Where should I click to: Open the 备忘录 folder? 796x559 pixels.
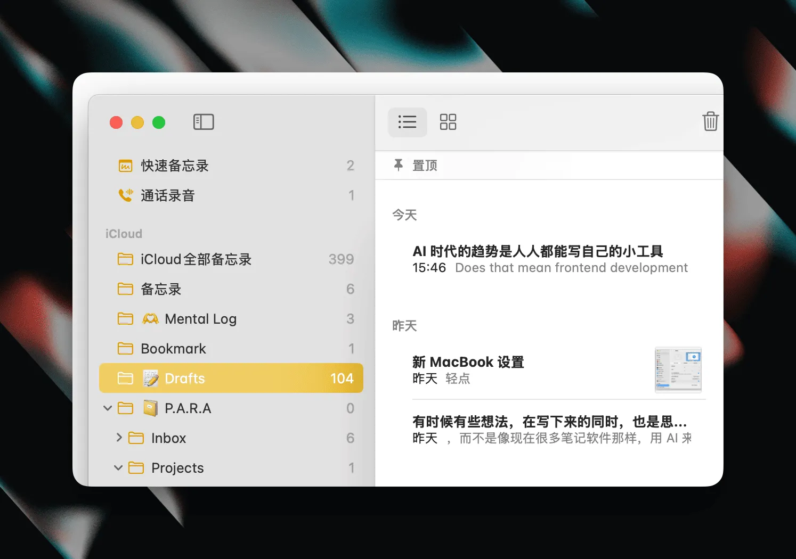(x=161, y=289)
